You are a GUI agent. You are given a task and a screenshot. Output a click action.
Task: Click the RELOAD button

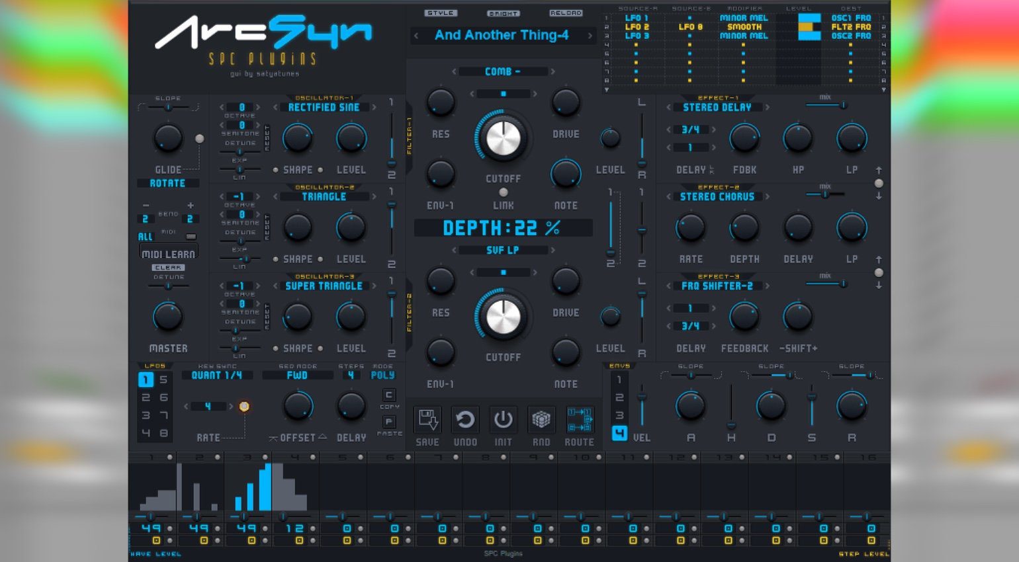pyautogui.click(x=566, y=13)
